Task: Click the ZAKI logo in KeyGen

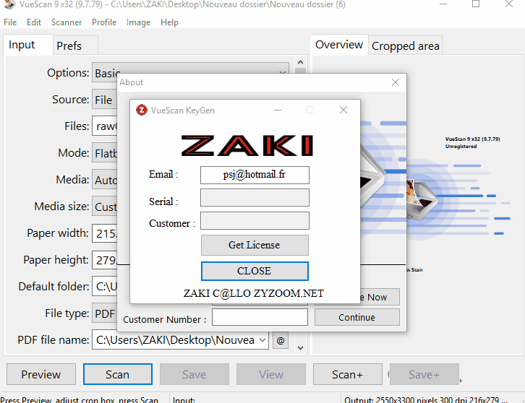Action: tap(247, 145)
